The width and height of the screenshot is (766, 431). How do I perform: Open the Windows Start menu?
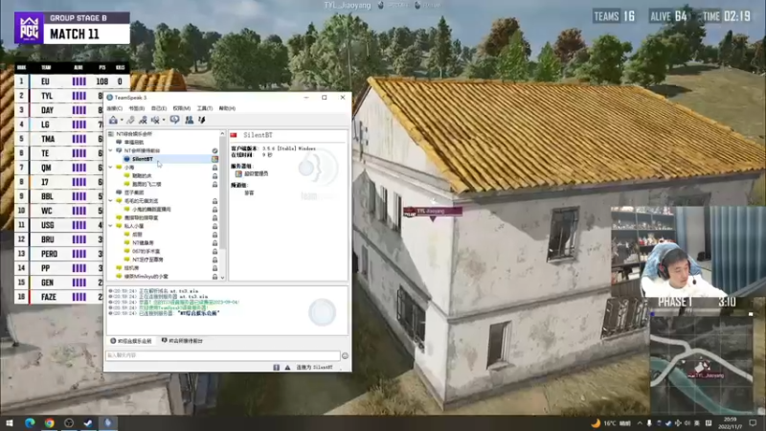pos(10,422)
